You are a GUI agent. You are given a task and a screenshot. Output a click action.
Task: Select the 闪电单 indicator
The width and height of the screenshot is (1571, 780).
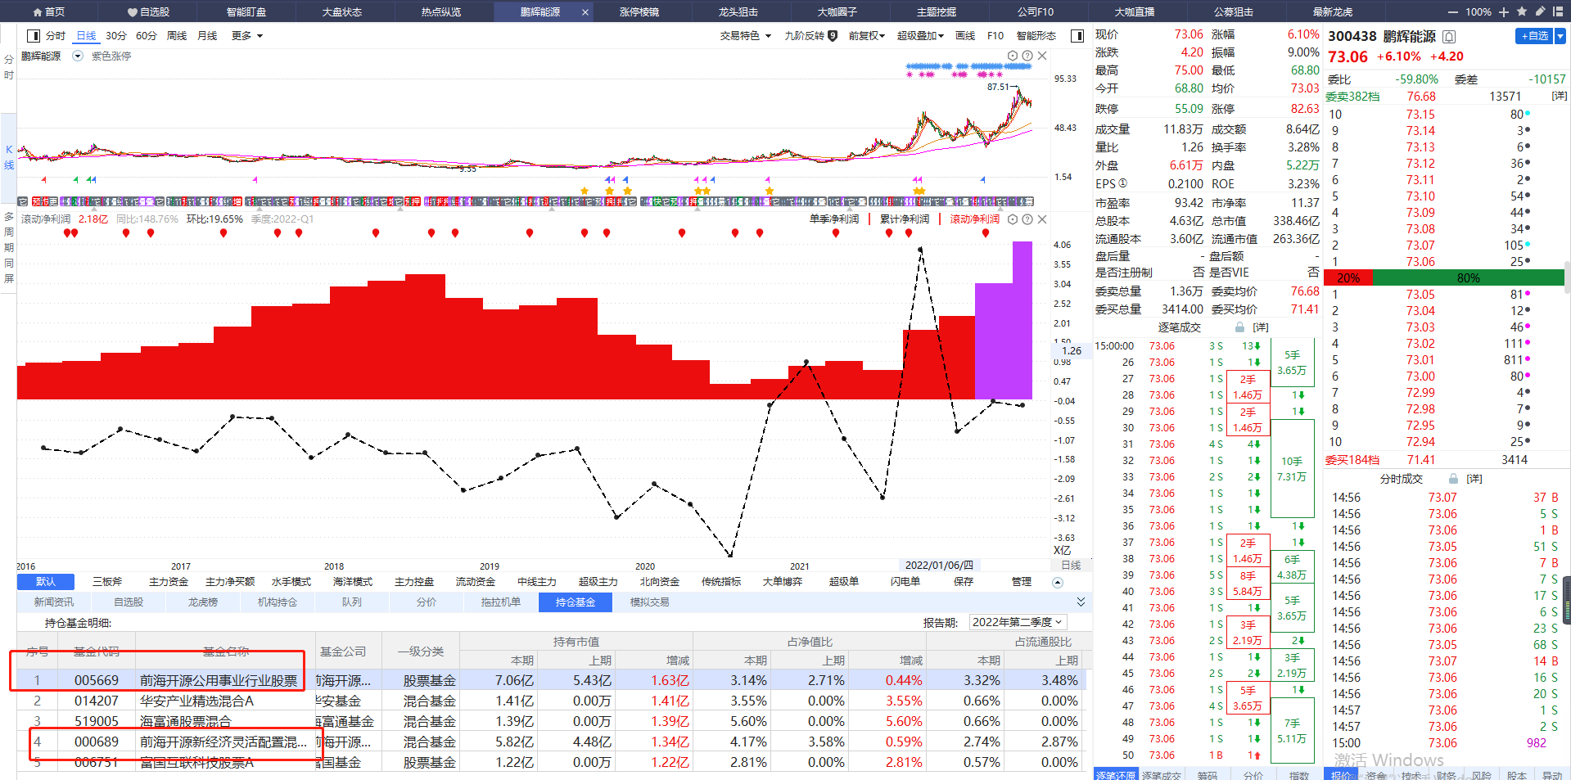coord(905,581)
